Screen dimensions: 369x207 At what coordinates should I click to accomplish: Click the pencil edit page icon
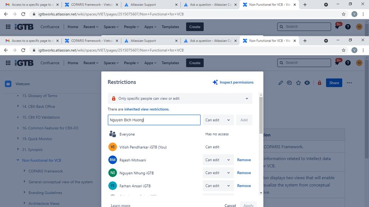tap(280, 83)
